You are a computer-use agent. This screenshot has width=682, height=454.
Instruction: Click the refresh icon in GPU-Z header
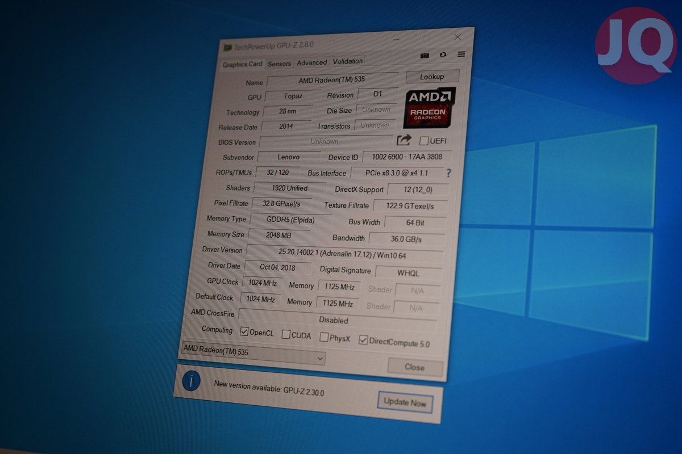click(443, 54)
